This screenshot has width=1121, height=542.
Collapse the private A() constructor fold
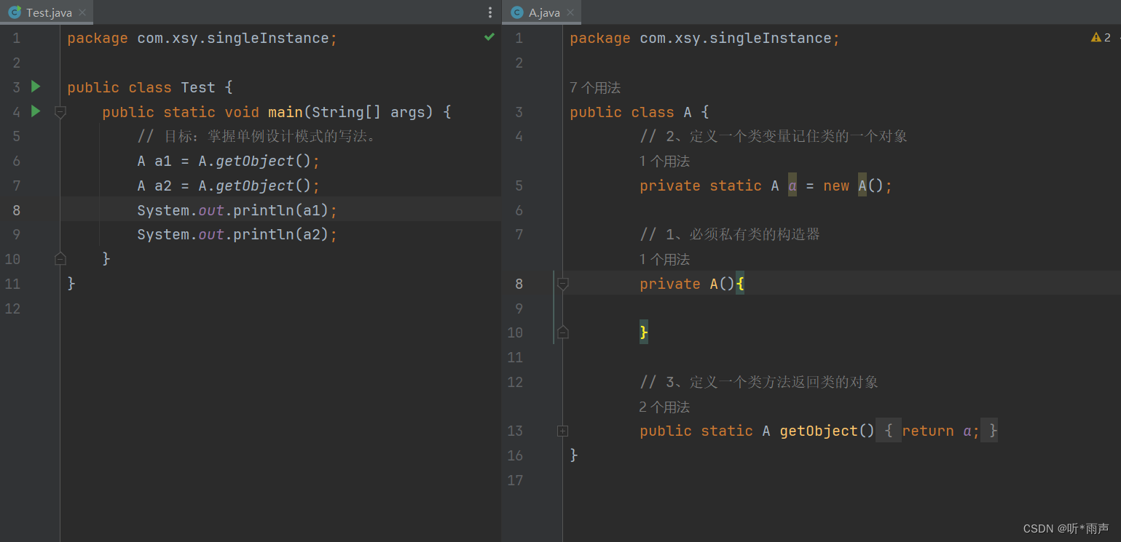562,284
